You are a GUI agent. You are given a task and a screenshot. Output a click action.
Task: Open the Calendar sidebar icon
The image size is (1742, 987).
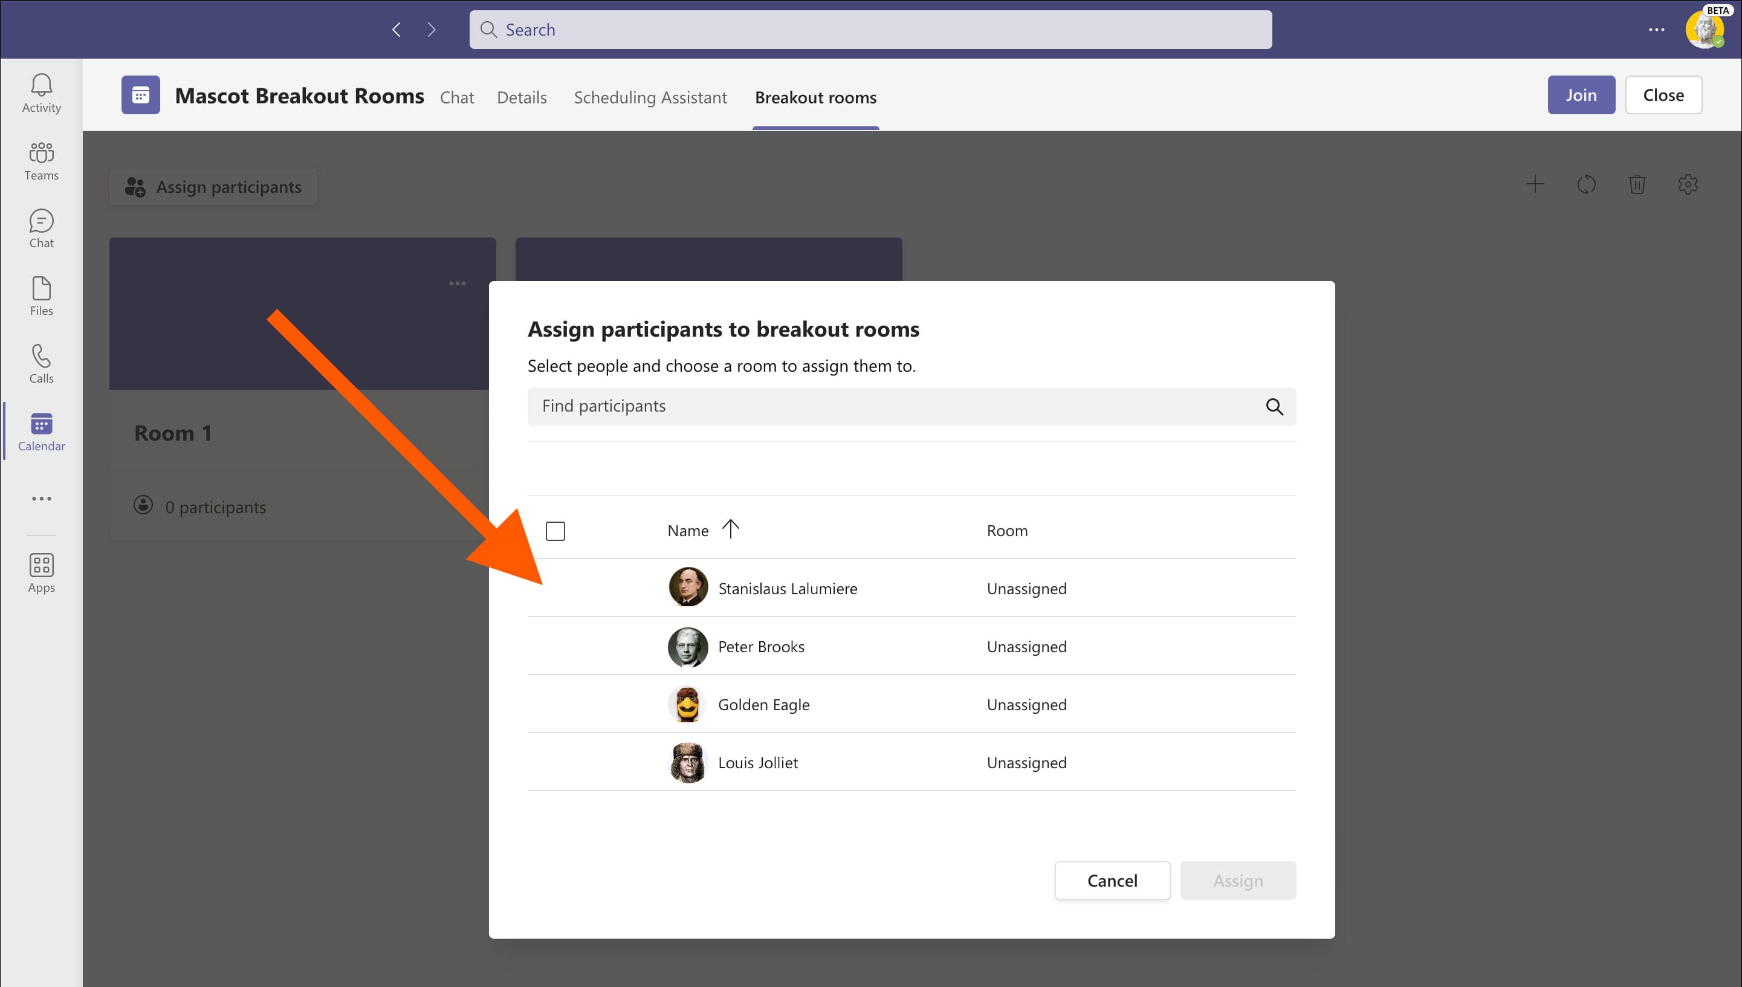(41, 432)
